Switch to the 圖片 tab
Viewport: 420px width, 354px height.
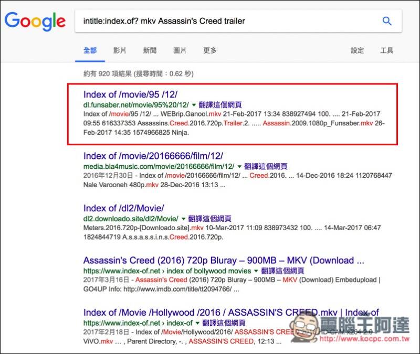(x=180, y=50)
